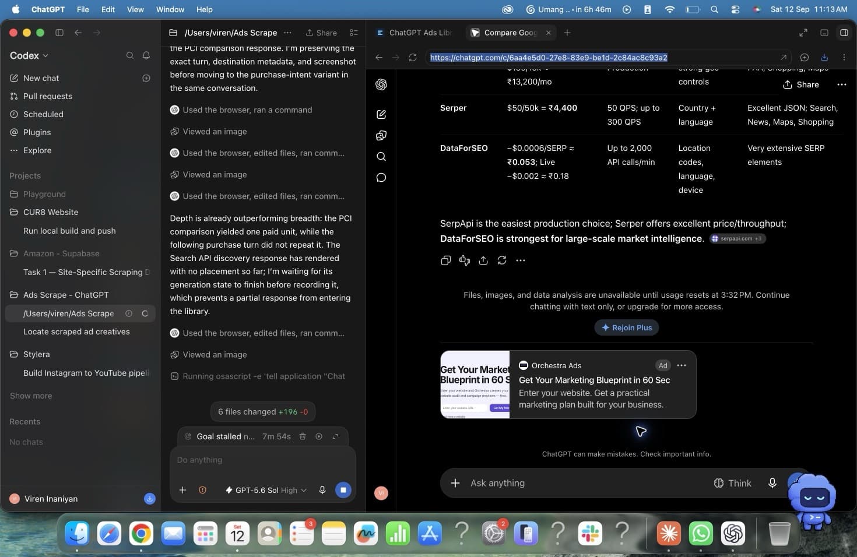Click the Rejoin Plus button
Viewport: 857px width, 557px height.
coord(627,327)
